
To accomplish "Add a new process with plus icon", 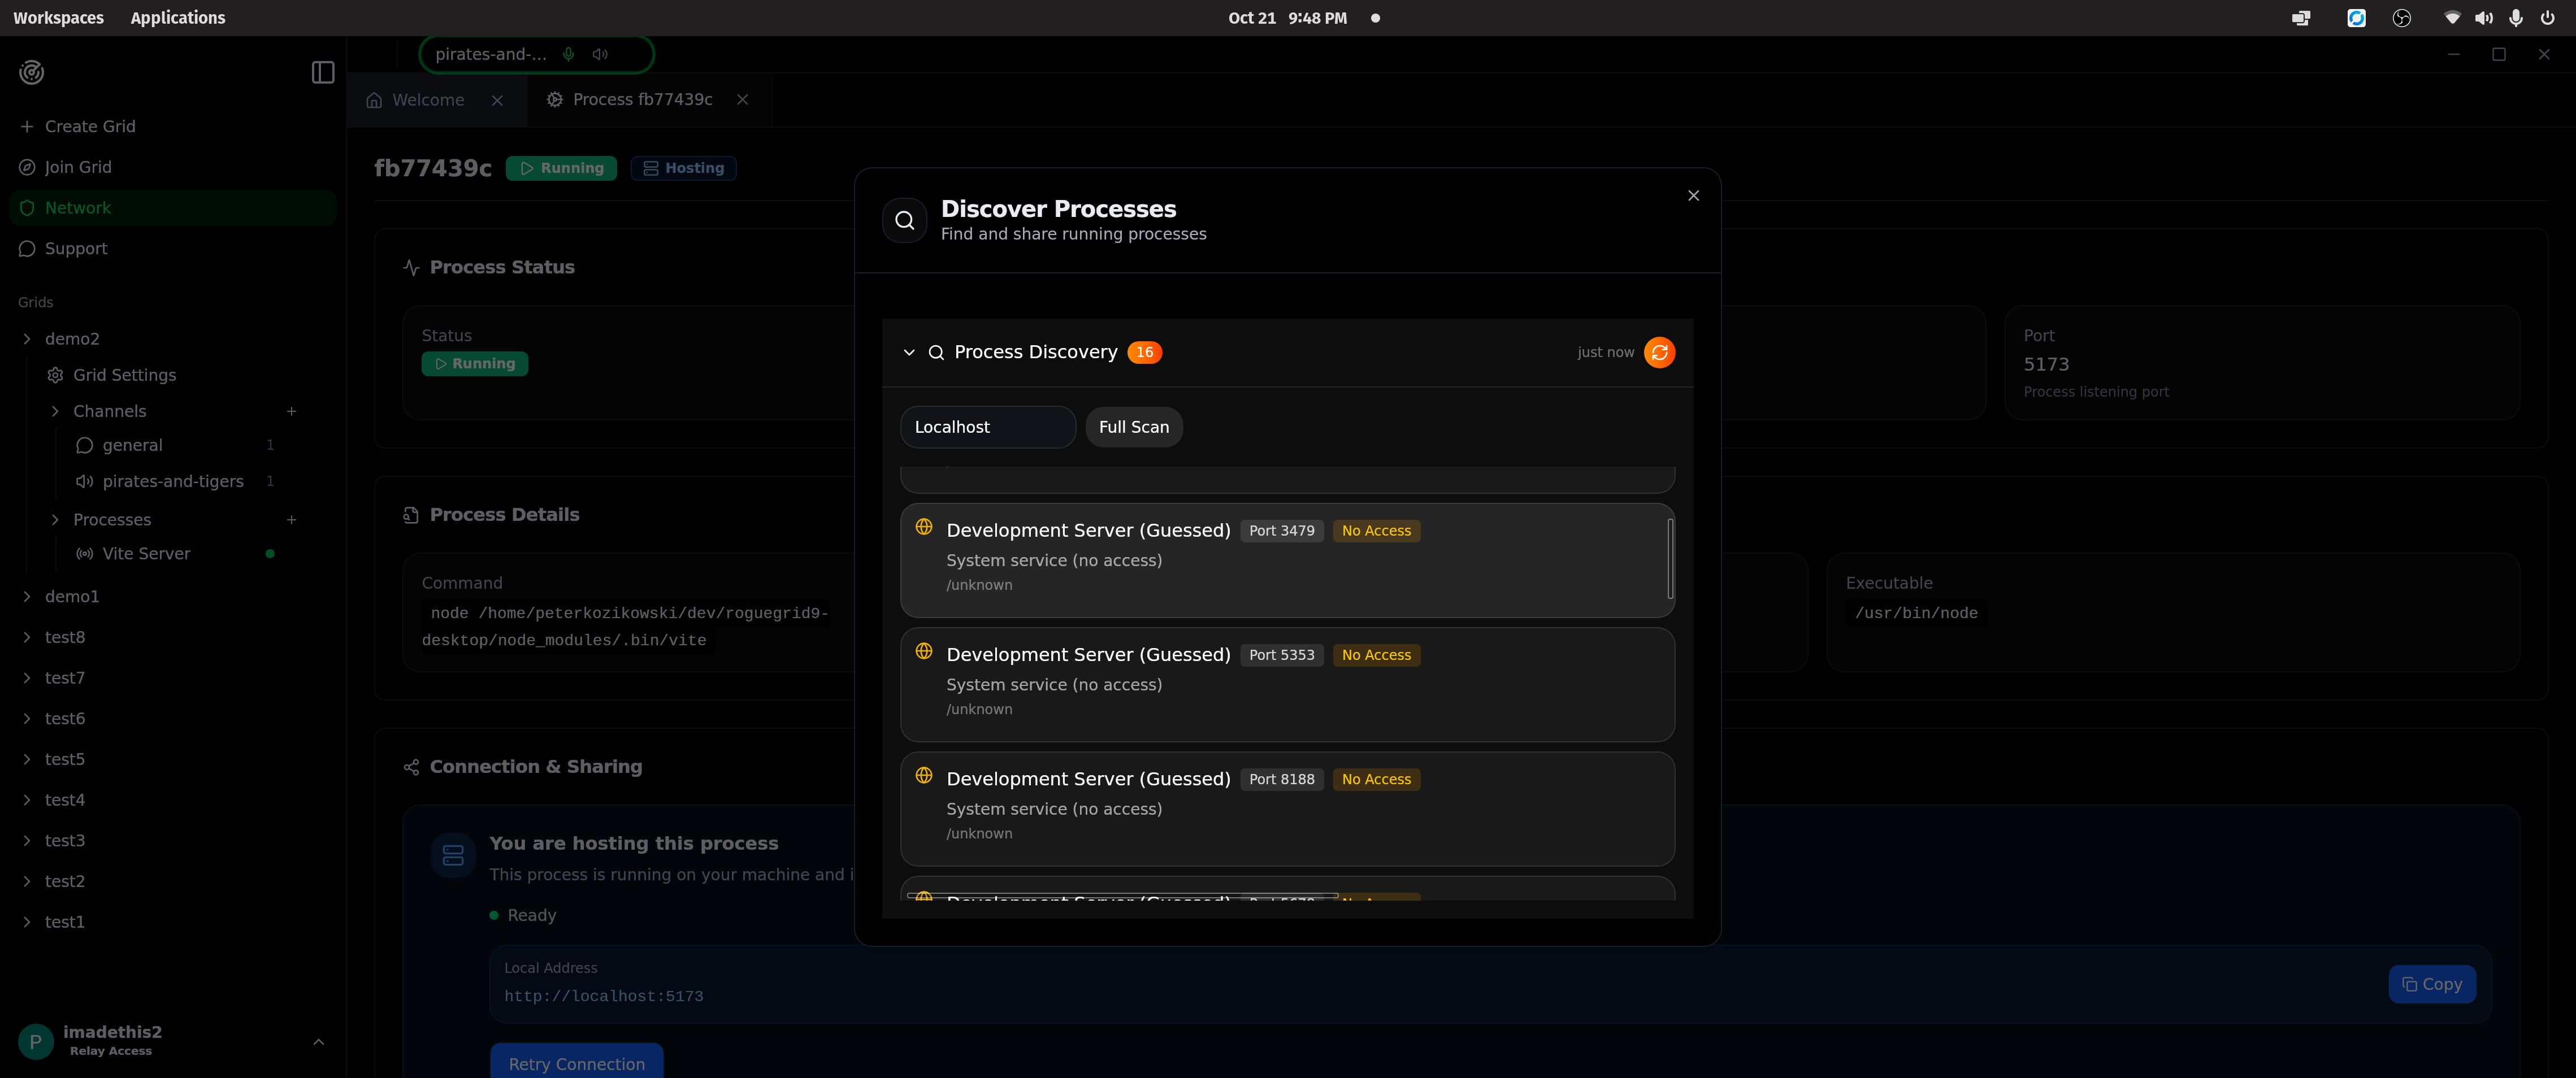I will pos(291,519).
